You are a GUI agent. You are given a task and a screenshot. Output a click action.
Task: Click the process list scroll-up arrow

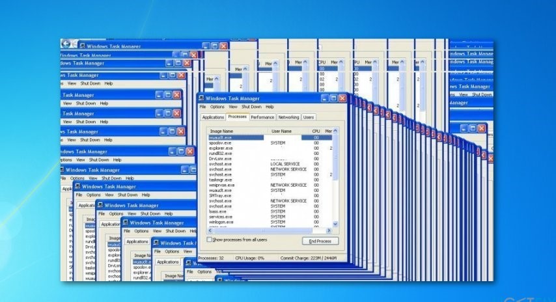[x=335, y=131]
